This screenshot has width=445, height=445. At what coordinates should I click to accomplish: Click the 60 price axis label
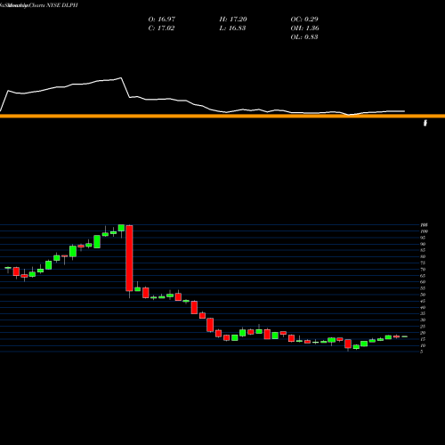(x=423, y=282)
